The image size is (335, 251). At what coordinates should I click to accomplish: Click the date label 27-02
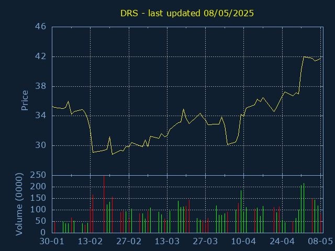pos(129,242)
